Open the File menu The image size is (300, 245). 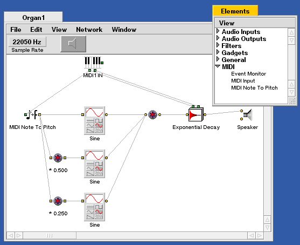point(16,30)
